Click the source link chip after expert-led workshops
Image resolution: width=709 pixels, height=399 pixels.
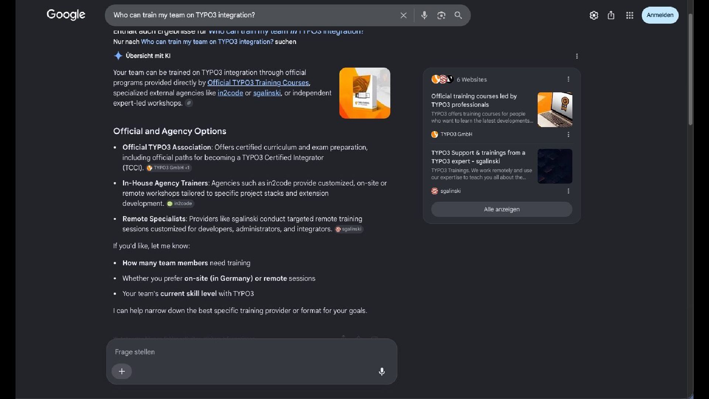point(189,103)
